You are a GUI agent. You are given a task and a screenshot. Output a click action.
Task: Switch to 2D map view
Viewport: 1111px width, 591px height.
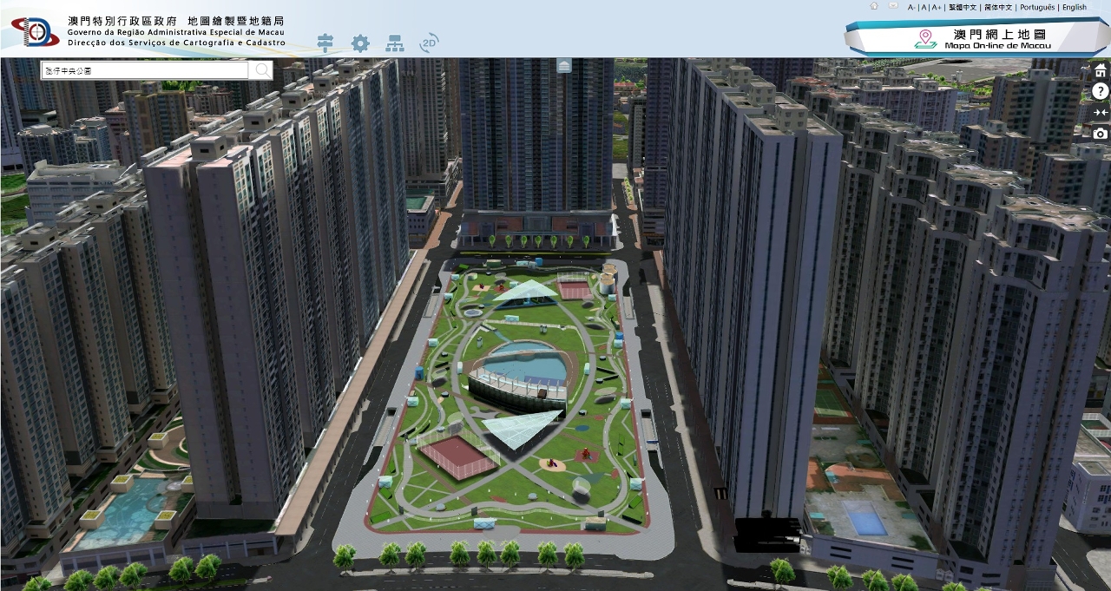(x=429, y=43)
